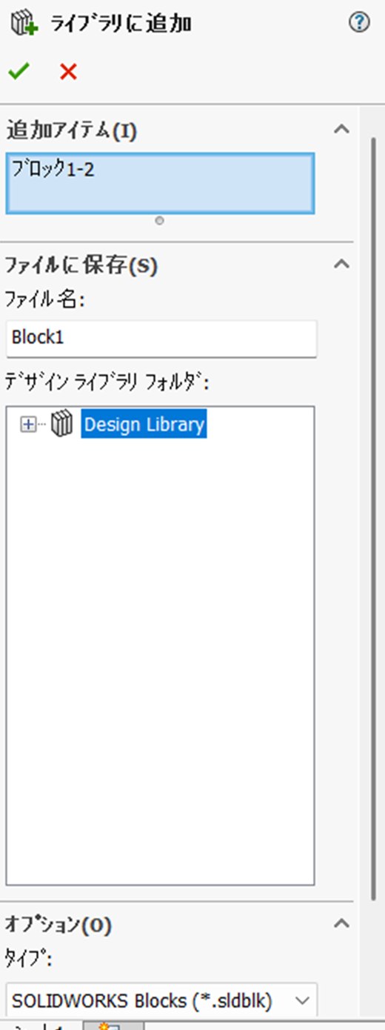Click the Block1 file name field
Viewport: 385px width, 1030px height.
(161, 339)
